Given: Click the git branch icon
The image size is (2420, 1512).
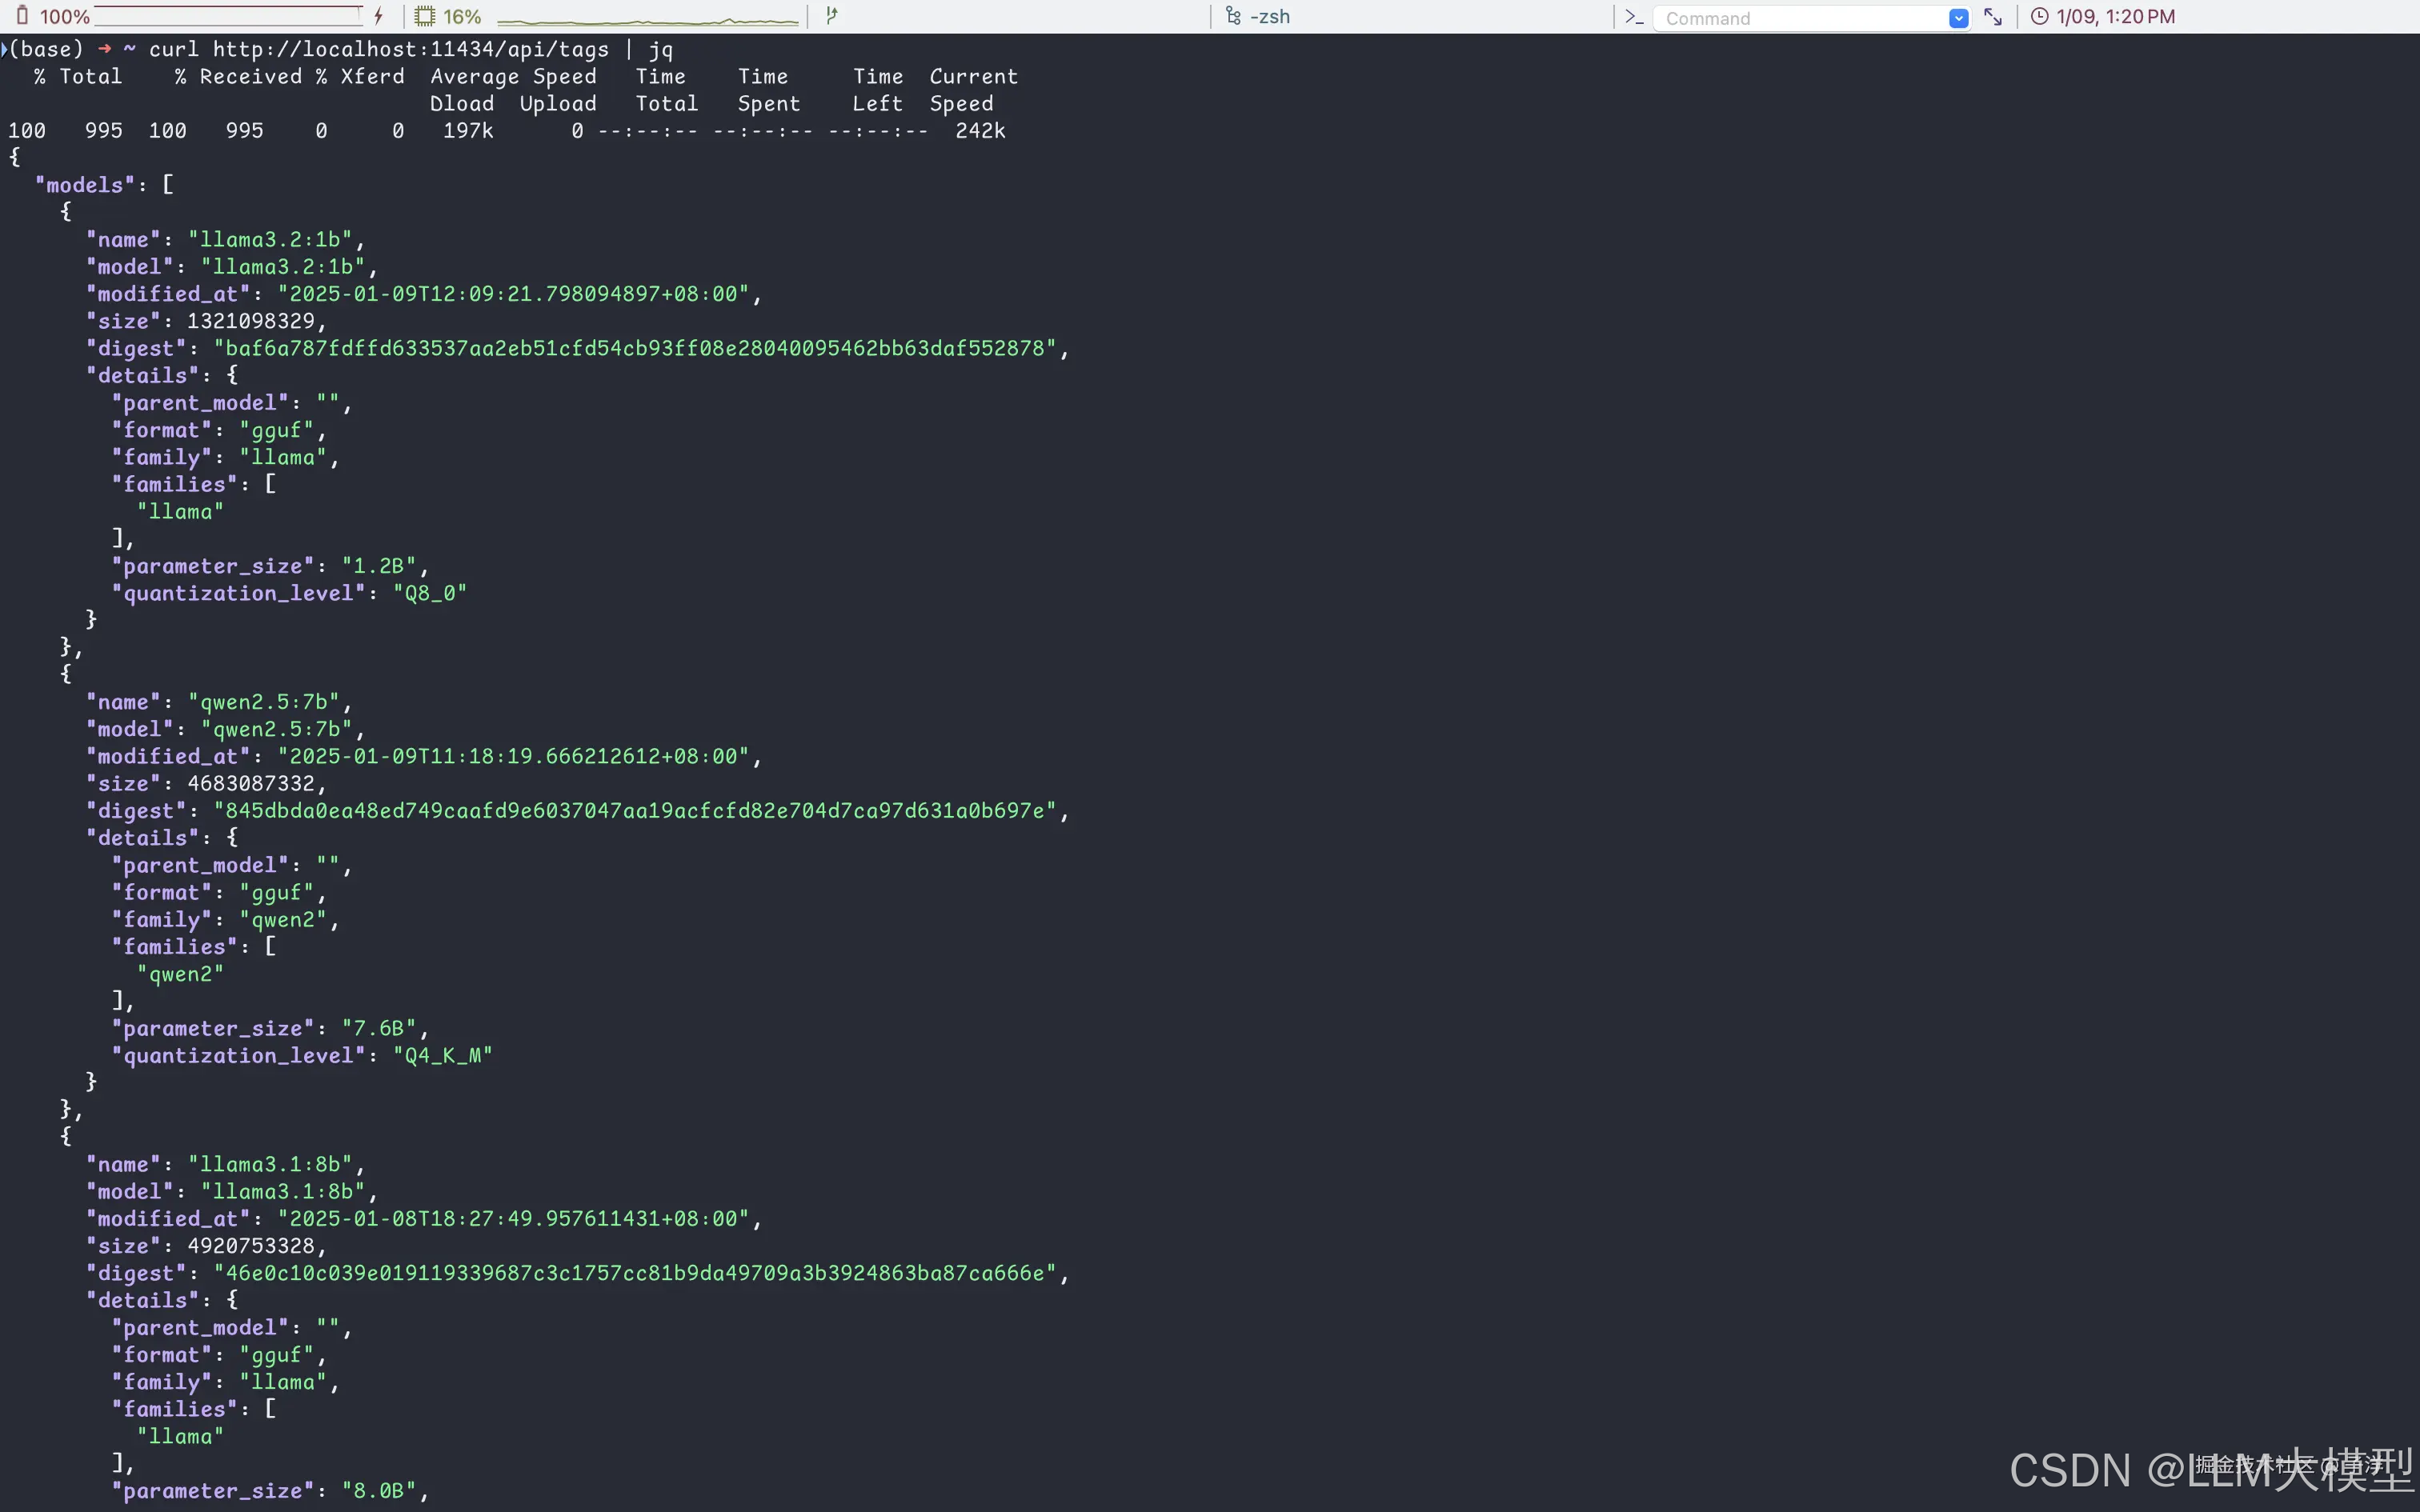Looking at the screenshot, I should 831,16.
